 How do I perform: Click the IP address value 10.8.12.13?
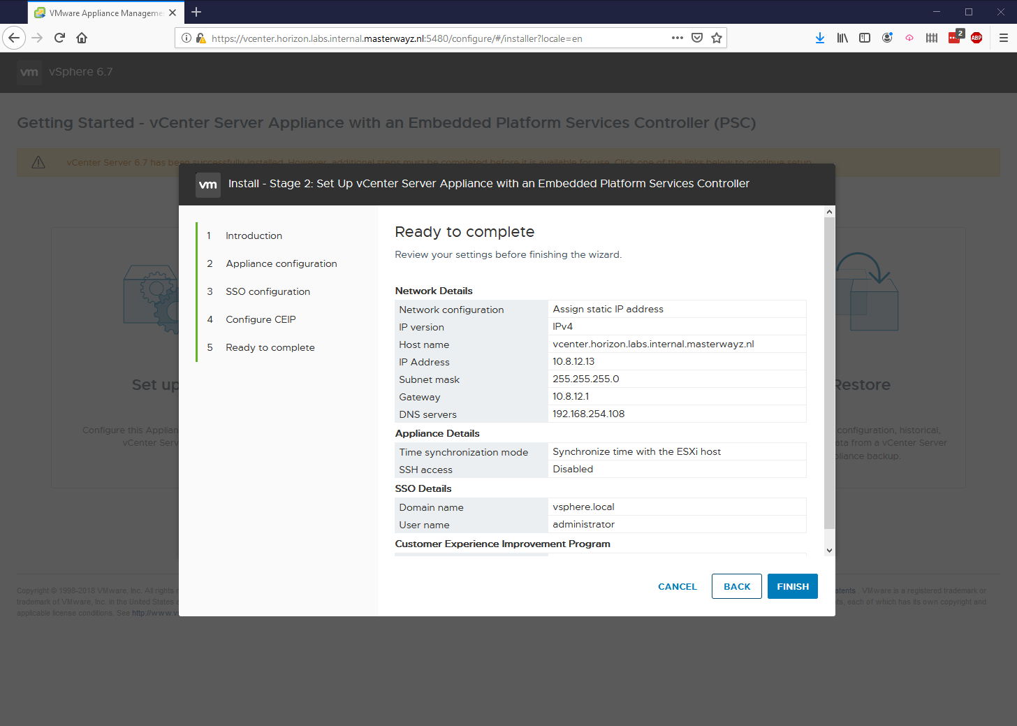click(573, 361)
